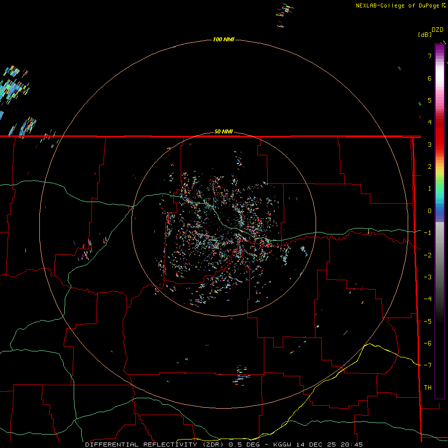Click the DZD product label
448x448 pixels.
tap(438, 30)
